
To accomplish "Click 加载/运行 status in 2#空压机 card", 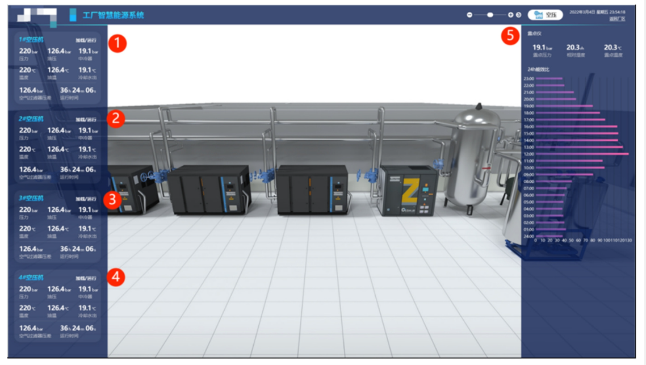I will point(86,119).
